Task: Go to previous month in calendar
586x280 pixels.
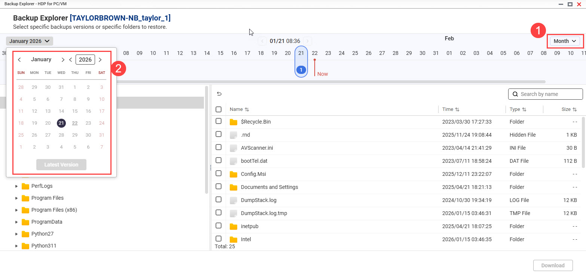Action: pyautogui.click(x=19, y=60)
